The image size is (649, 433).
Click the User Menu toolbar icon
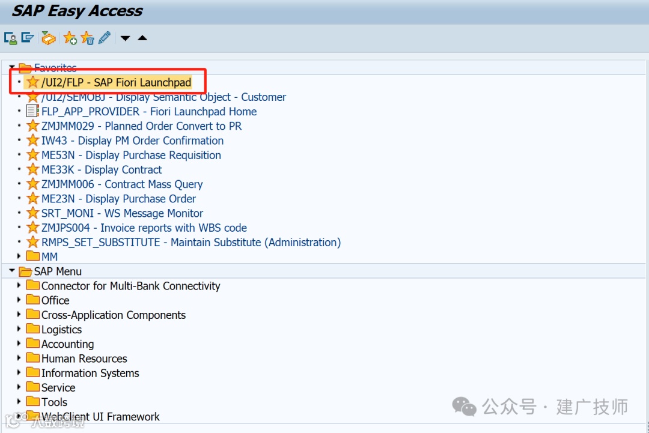10,38
